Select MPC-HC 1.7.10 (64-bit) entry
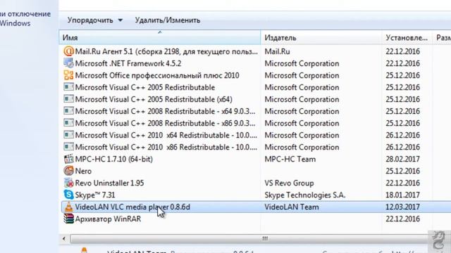This screenshot has height=253, width=451. pyautogui.click(x=114, y=159)
